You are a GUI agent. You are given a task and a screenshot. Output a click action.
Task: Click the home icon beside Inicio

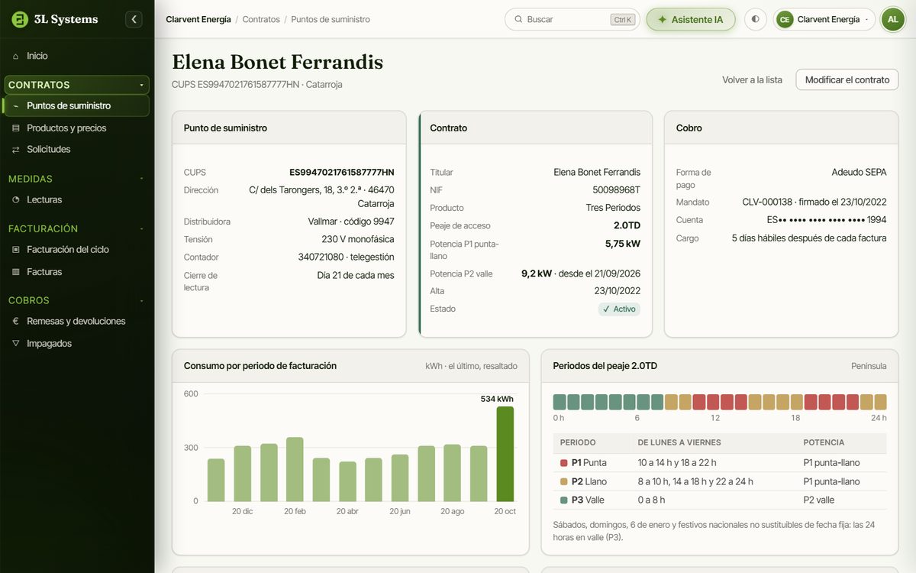(x=16, y=56)
